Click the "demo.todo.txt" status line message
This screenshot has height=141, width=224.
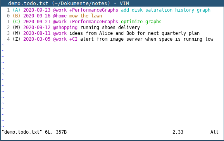[x=34, y=132]
